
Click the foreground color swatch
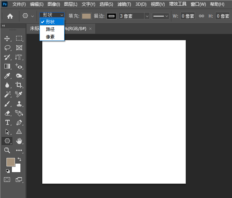pos(11,162)
